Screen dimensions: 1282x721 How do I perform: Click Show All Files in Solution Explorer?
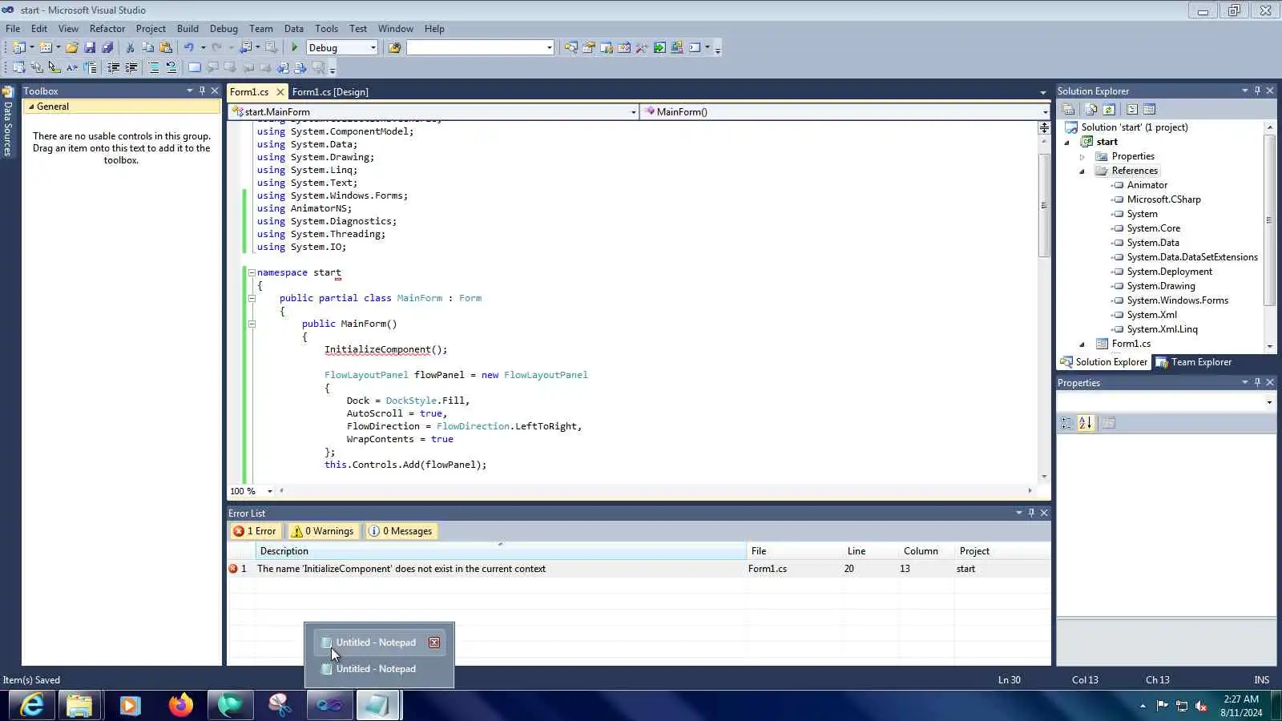pos(1091,110)
